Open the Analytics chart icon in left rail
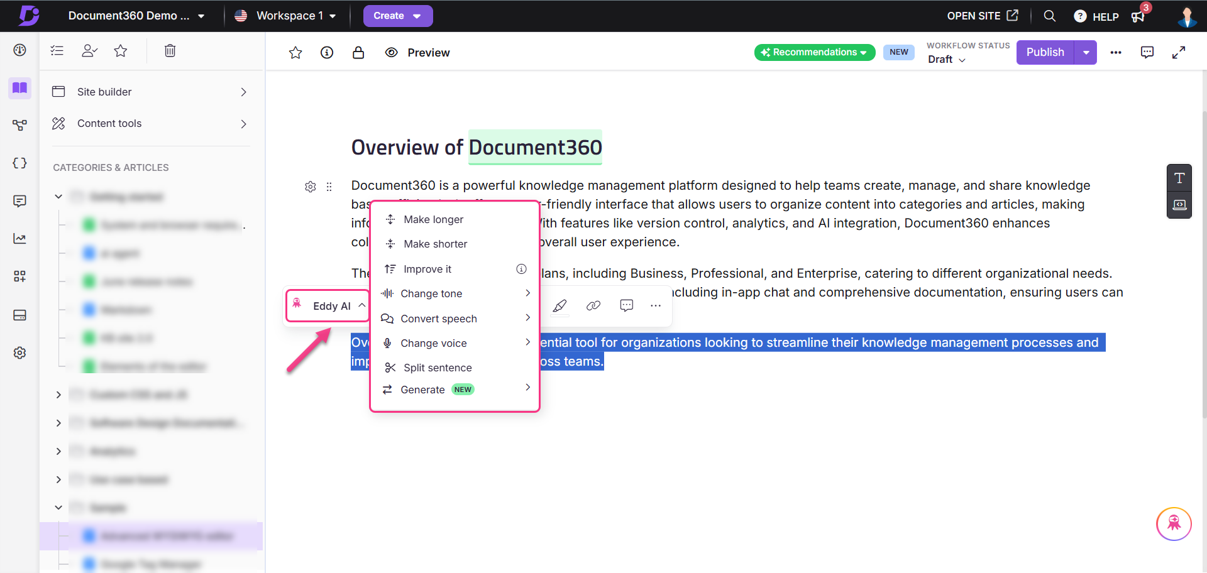Viewport: 1207px width, 573px height. pos(19,239)
